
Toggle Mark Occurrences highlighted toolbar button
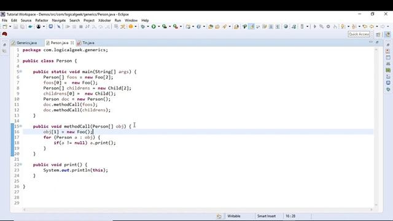tap(251, 26)
